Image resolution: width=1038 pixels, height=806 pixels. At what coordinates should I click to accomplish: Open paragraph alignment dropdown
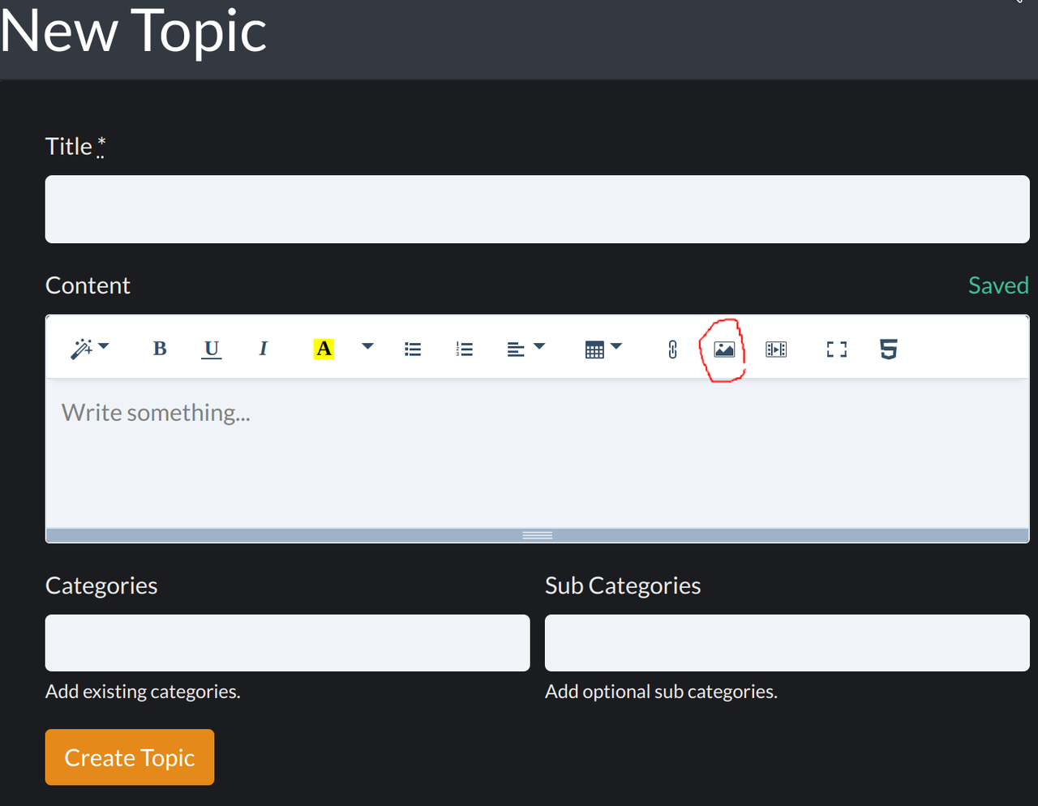525,349
